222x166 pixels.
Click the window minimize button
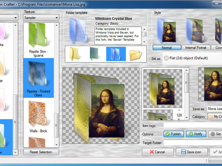click(217, 4)
